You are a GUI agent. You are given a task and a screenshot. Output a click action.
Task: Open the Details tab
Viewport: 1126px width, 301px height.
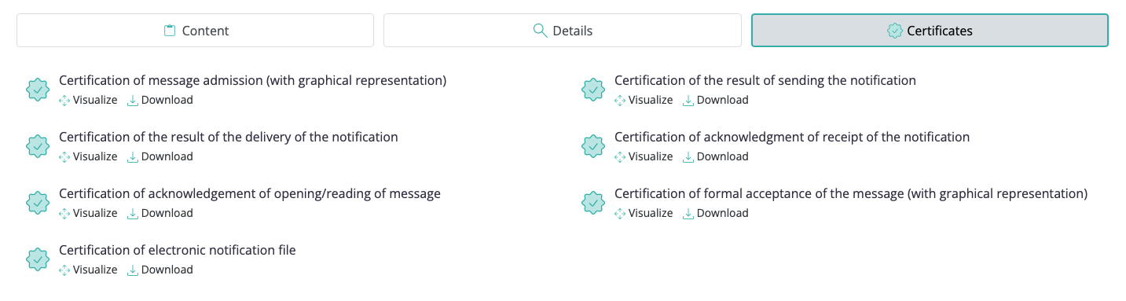coord(562,31)
